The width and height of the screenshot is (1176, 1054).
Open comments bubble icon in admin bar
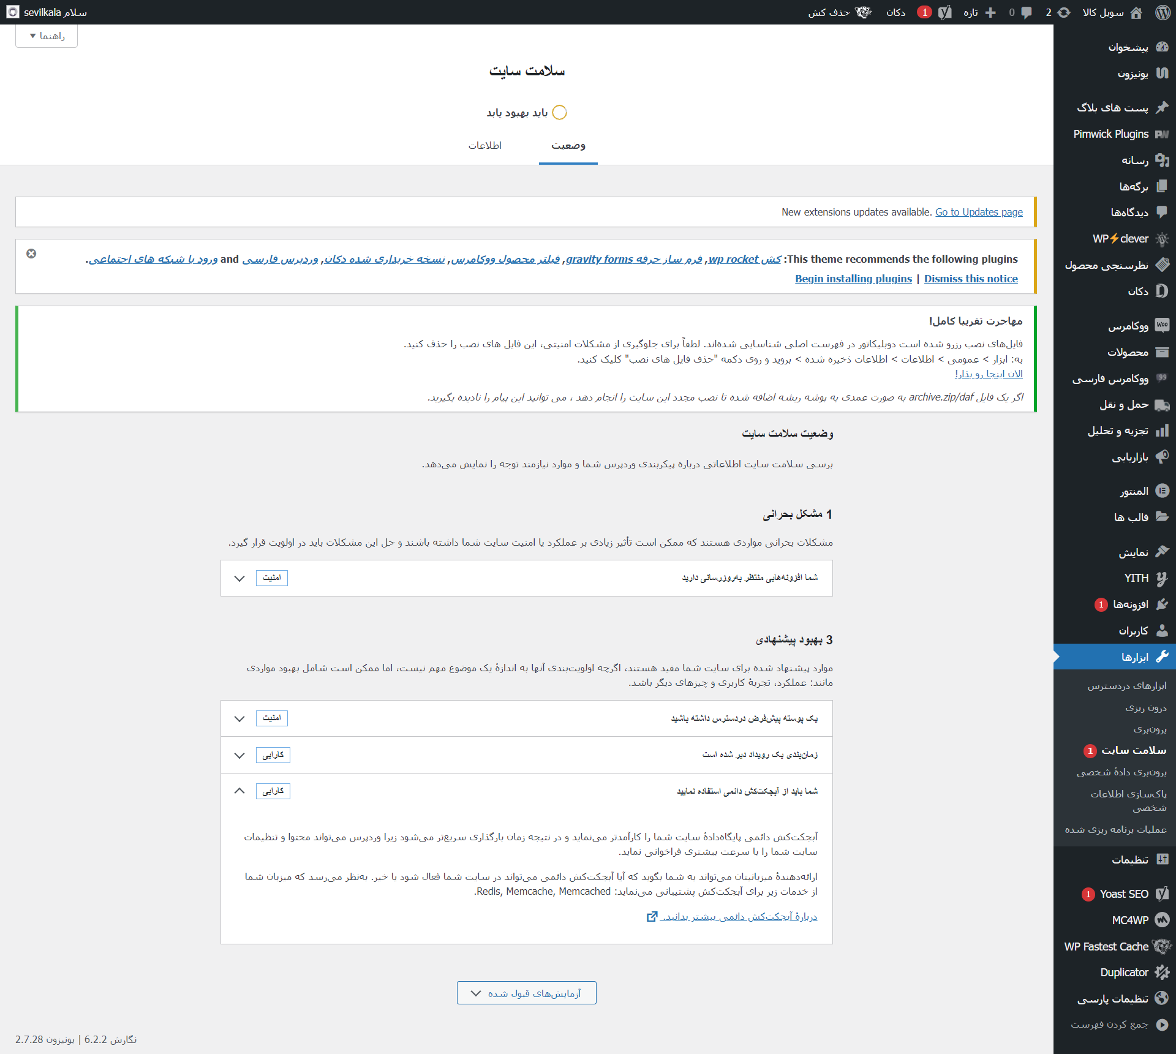[x=1027, y=12]
